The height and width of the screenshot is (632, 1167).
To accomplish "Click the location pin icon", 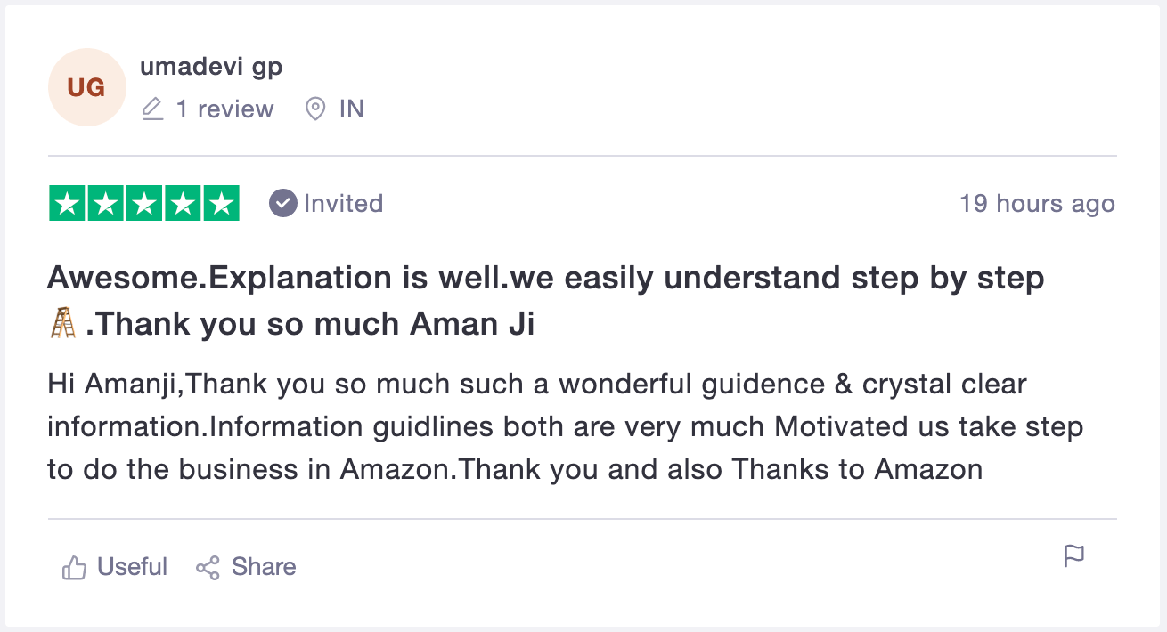I will pos(315,109).
